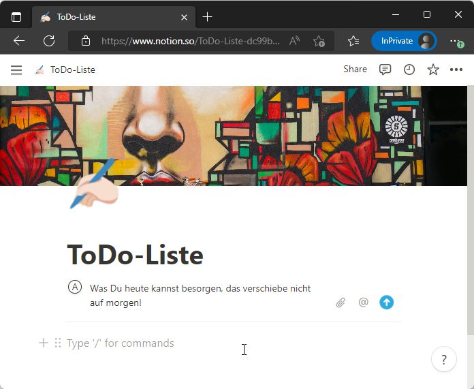
Task: Select the ToDo-Liste browser tab
Action: click(114, 17)
